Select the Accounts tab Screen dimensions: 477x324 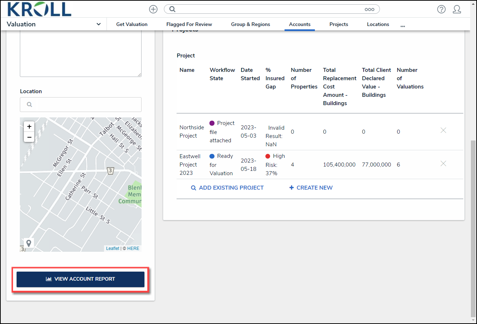click(300, 24)
